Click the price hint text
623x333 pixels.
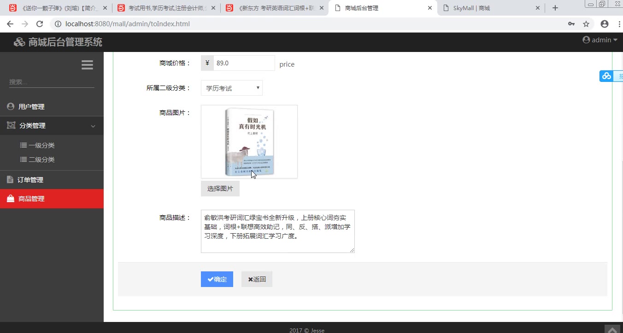click(x=287, y=64)
